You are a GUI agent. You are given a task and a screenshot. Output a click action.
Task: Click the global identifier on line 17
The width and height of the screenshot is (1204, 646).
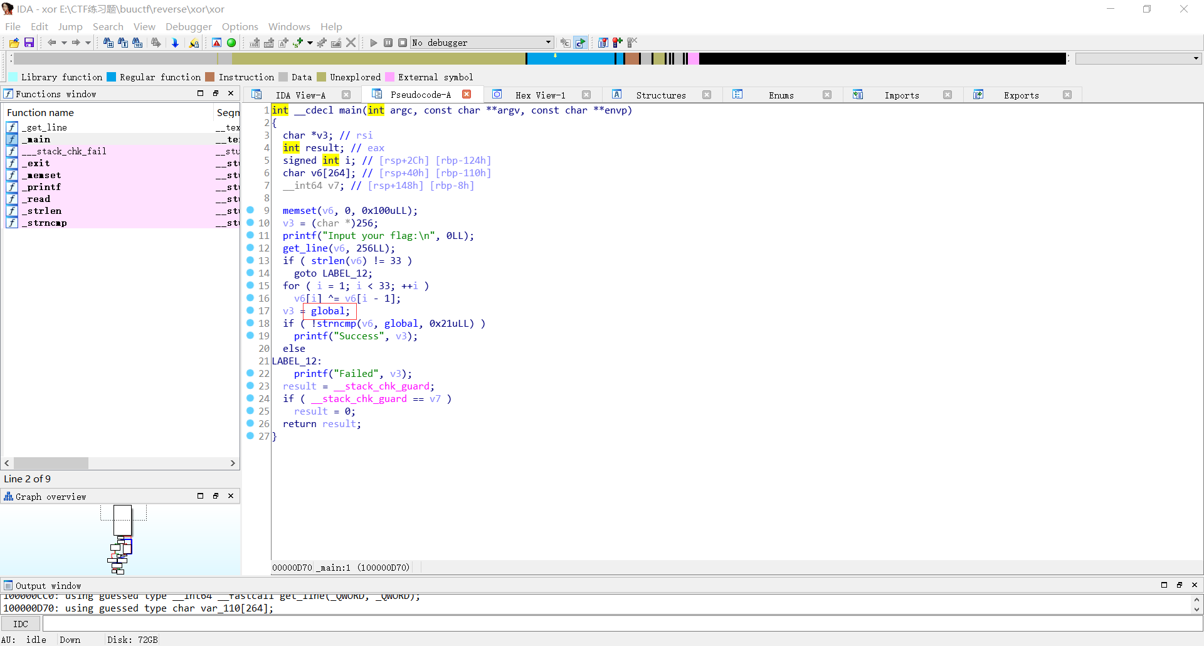327,311
